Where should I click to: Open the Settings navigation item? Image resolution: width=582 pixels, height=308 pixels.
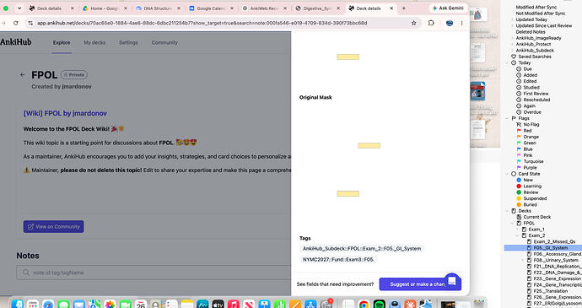click(128, 43)
